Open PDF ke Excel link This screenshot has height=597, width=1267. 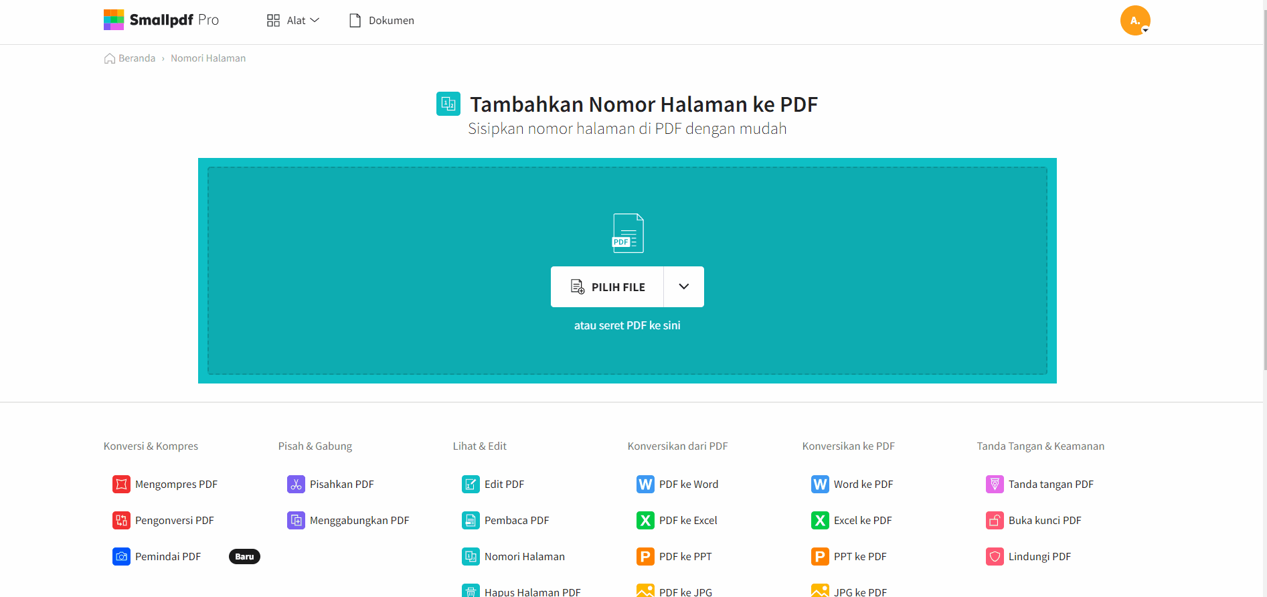pyautogui.click(x=688, y=520)
